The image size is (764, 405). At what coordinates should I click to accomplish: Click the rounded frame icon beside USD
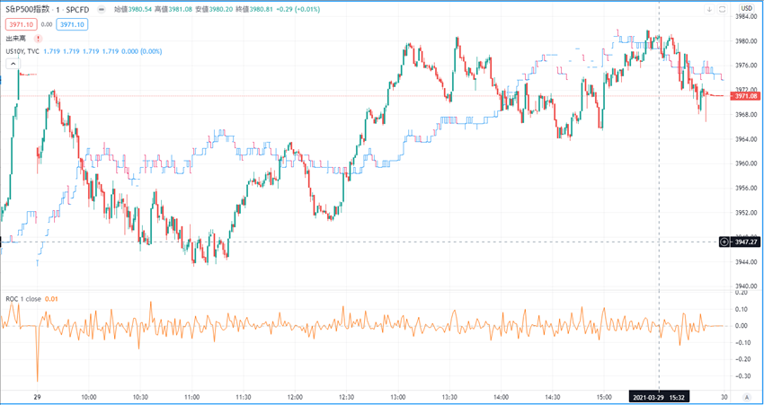click(x=722, y=9)
